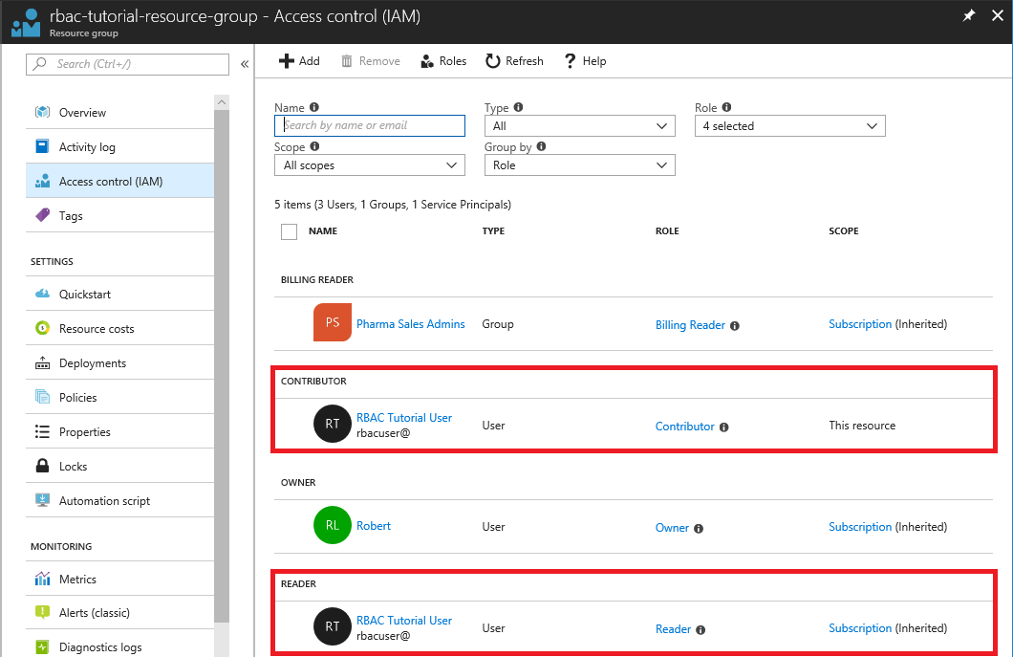Expand the Scope dropdown showing All scopes
Screen dimensions: 1013x657
tap(369, 164)
